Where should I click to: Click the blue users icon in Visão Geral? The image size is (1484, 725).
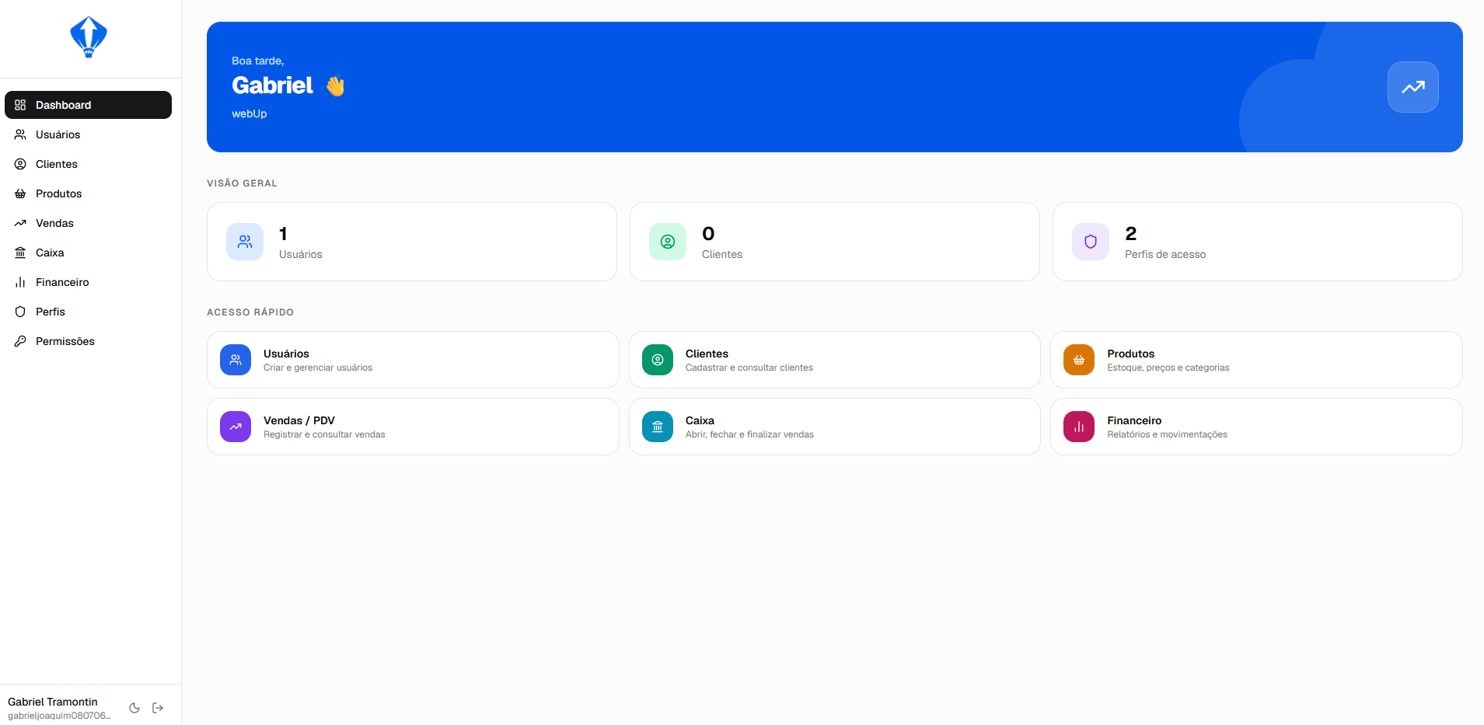tap(245, 242)
